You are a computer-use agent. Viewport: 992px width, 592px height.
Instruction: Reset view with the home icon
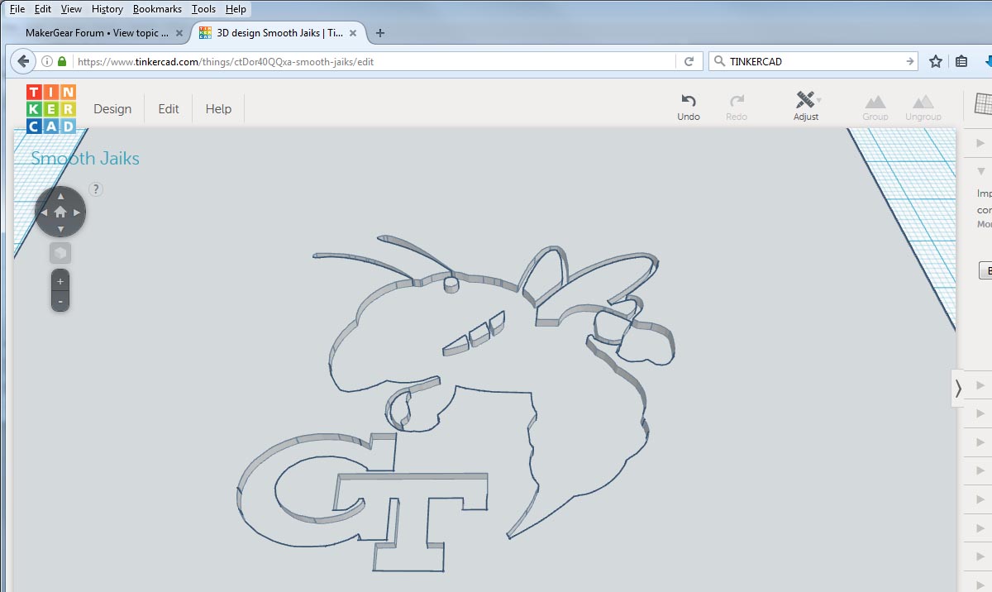[60, 212]
